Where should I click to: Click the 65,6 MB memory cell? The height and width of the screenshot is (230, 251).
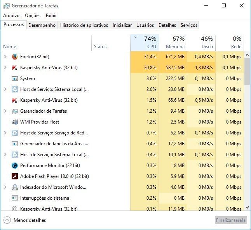click(x=173, y=100)
